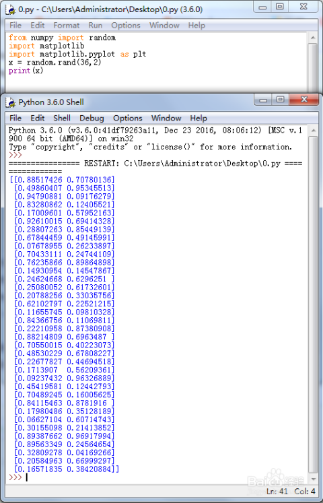
Task: Place cursor at the final >>> prompt
Action: [27, 477]
